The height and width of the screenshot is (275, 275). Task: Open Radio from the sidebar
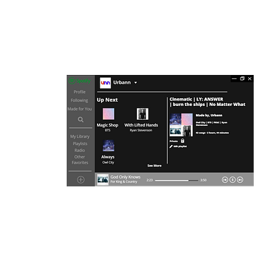click(x=80, y=151)
